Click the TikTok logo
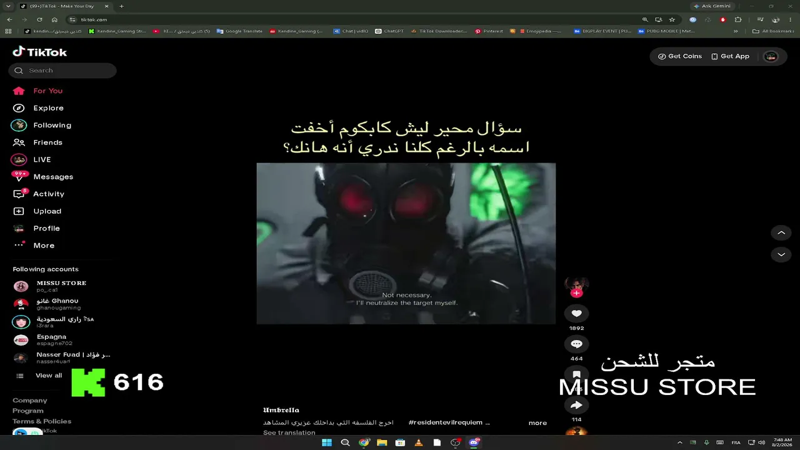800x450 pixels. pos(39,52)
